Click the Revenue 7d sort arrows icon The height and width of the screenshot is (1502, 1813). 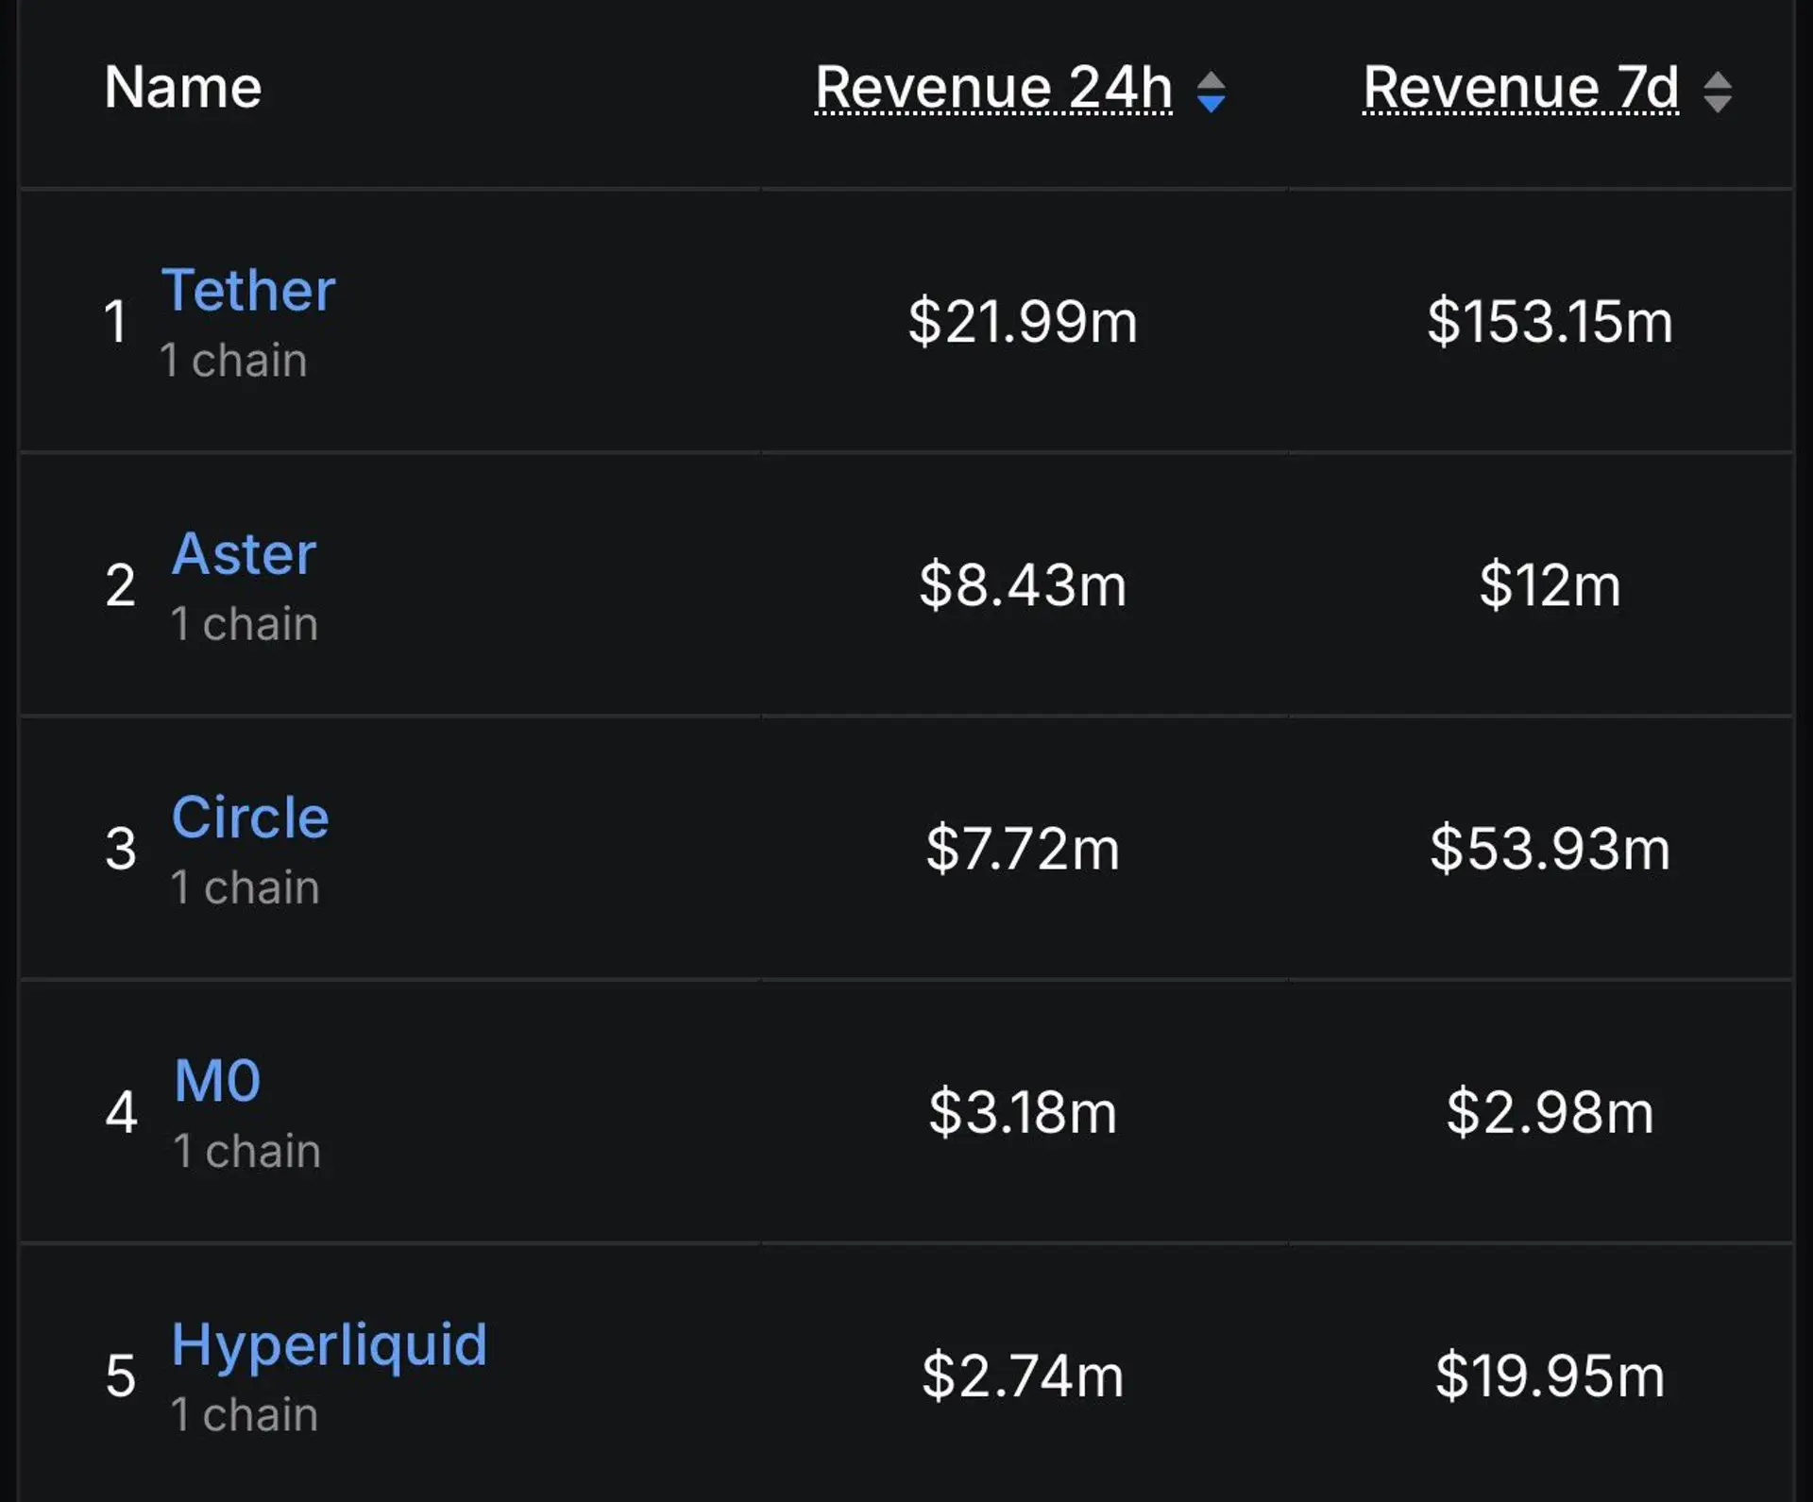1717,92
